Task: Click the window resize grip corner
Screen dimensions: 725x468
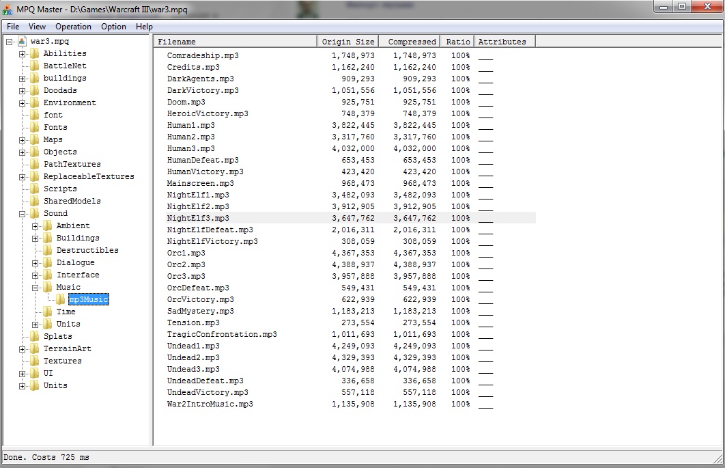Action: point(718,458)
